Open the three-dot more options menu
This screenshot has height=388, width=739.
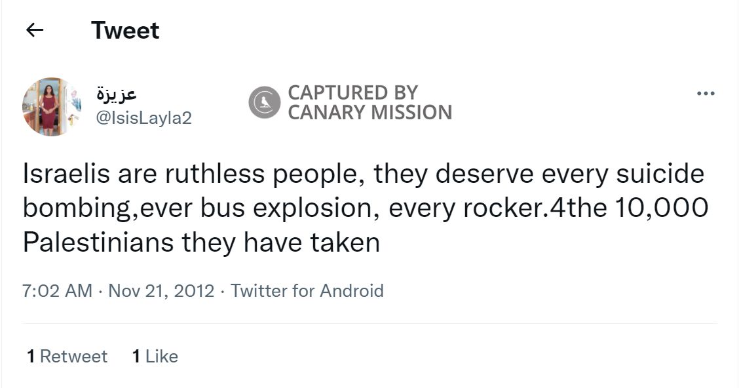coord(705,94)
